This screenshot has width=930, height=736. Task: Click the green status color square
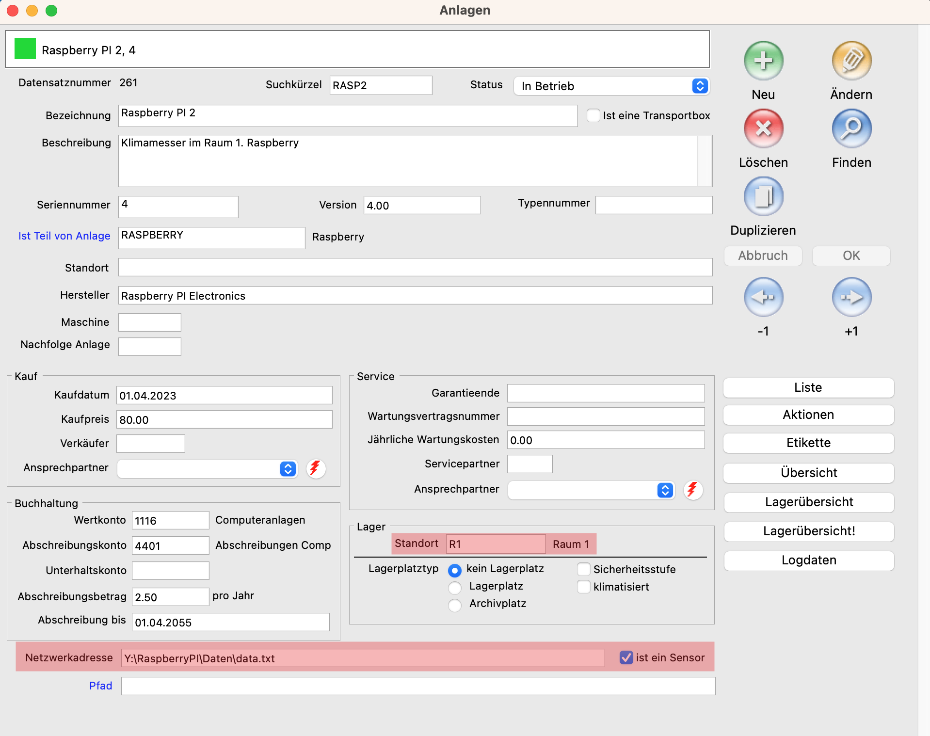point(25,49)
